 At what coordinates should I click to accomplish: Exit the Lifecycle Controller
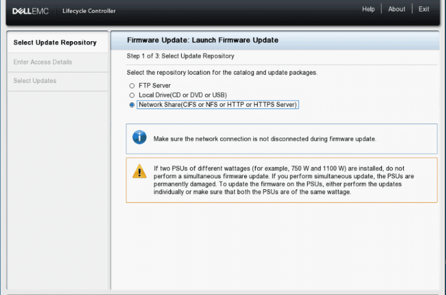(424, 9)
